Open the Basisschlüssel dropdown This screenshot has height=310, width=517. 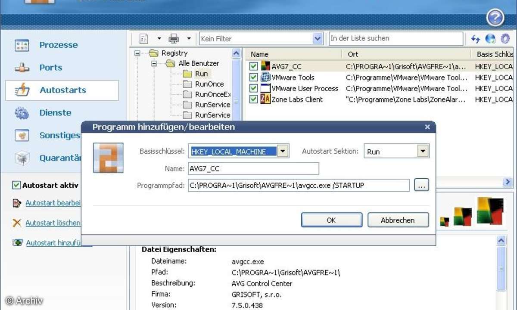(283, 151)
